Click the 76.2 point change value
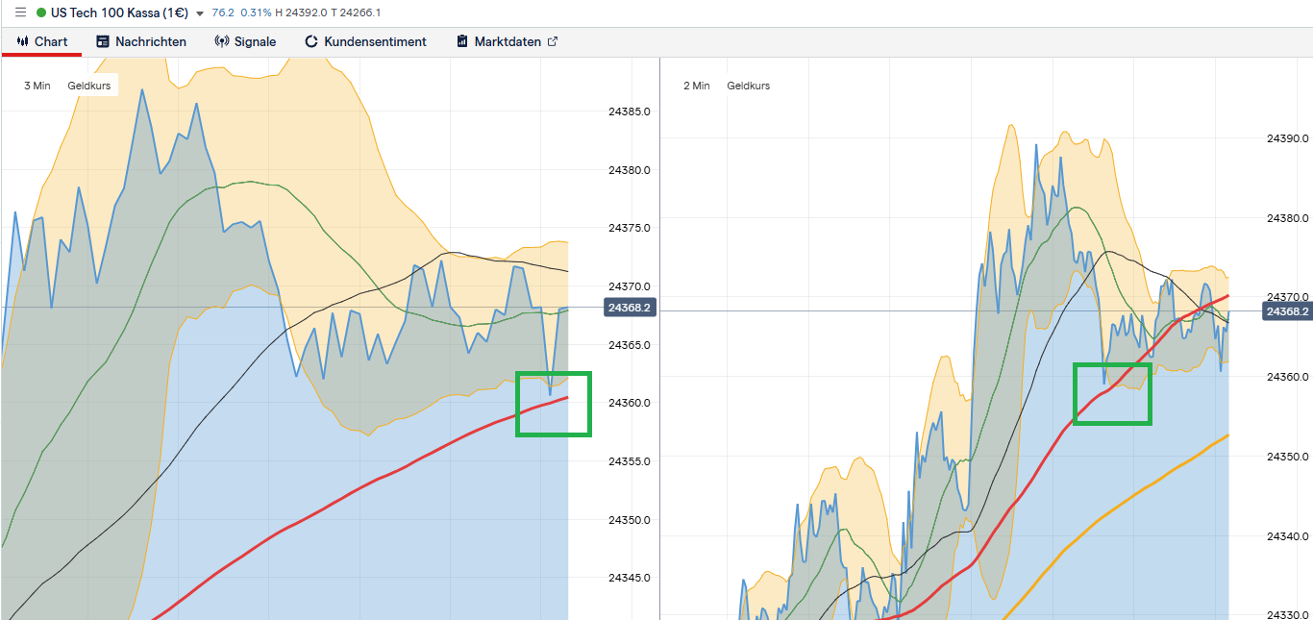 pos(223,12)
